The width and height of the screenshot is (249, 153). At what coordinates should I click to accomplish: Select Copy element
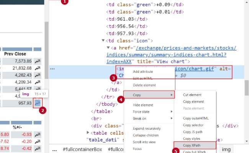coord(193,102)
